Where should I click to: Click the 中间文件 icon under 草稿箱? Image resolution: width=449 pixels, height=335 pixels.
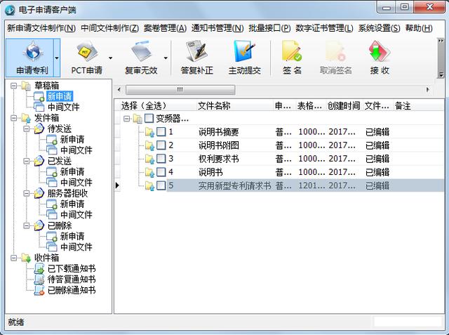(39, 107)
